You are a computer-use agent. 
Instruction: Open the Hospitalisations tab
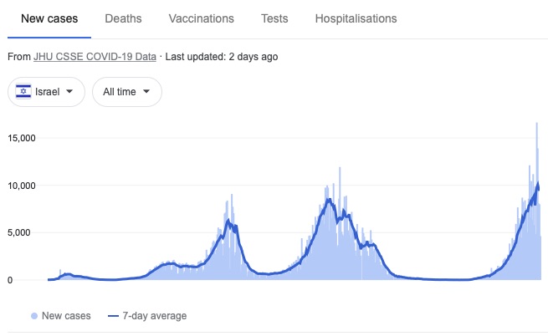[356, 18]
